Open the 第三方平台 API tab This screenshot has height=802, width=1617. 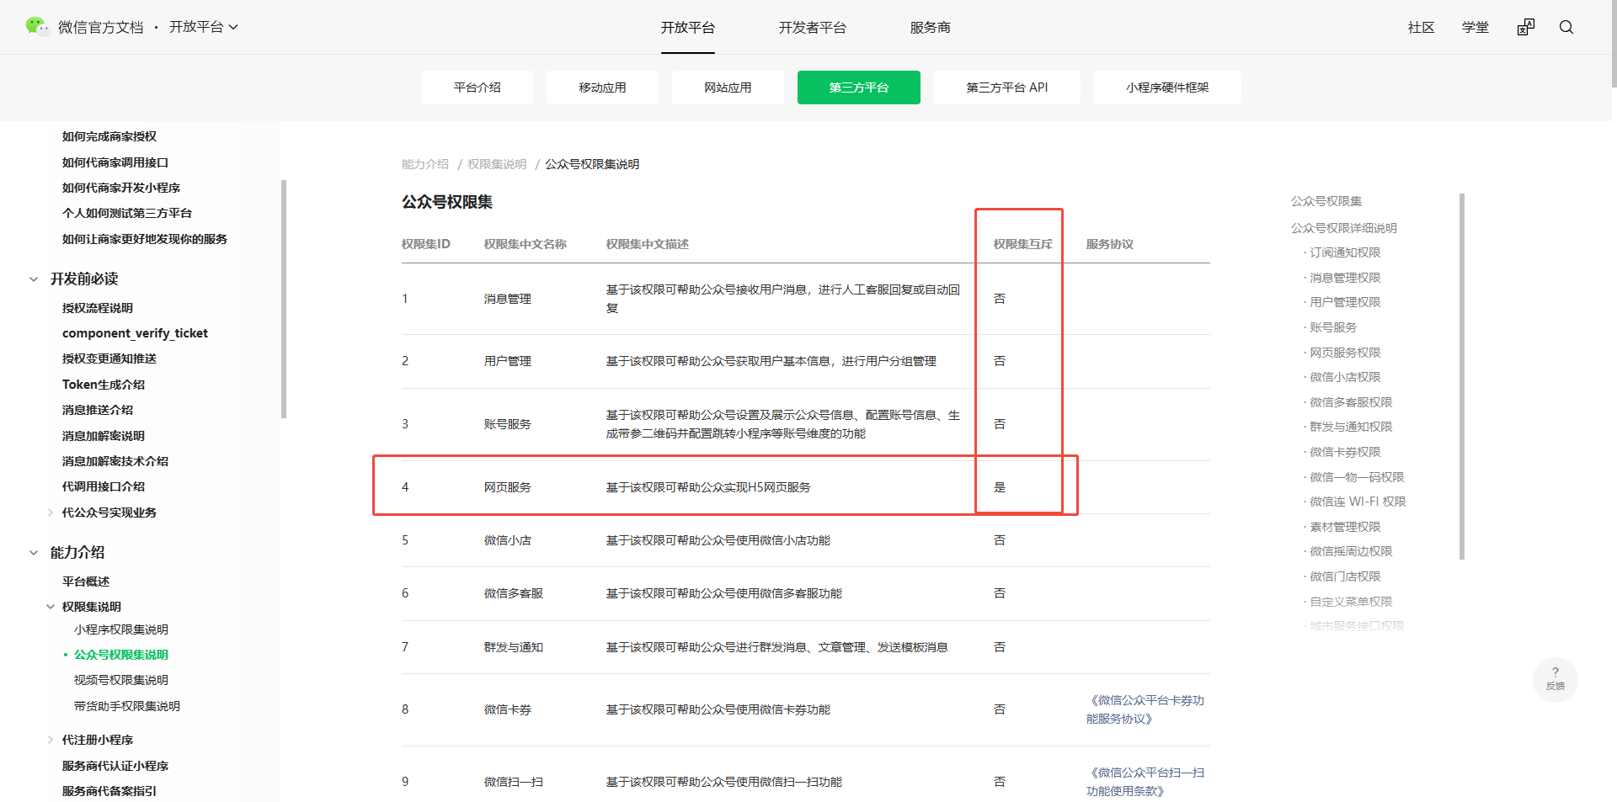1007,88
